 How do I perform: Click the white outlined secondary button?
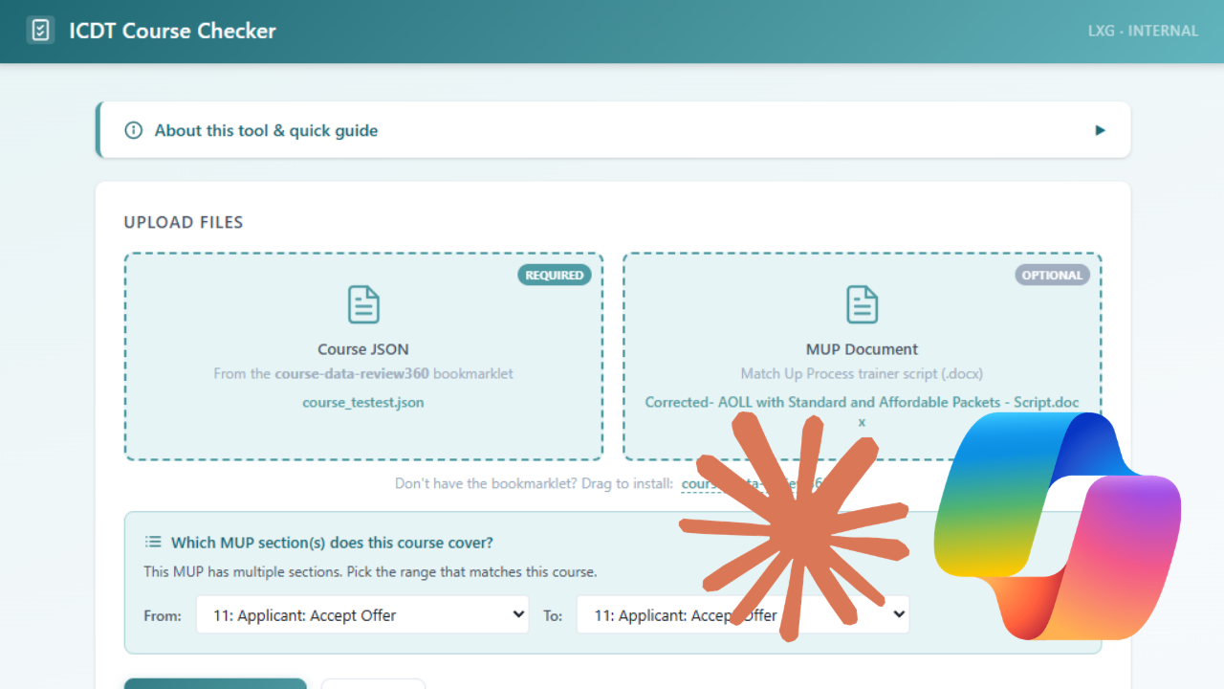373,684
